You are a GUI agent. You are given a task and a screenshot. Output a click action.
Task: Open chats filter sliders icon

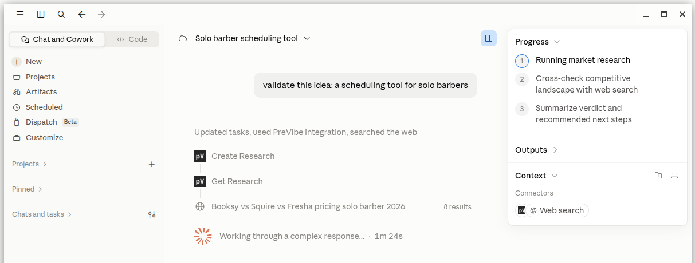152,214
